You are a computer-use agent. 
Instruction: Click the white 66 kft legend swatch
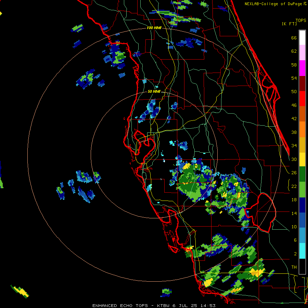pos(302,38)
